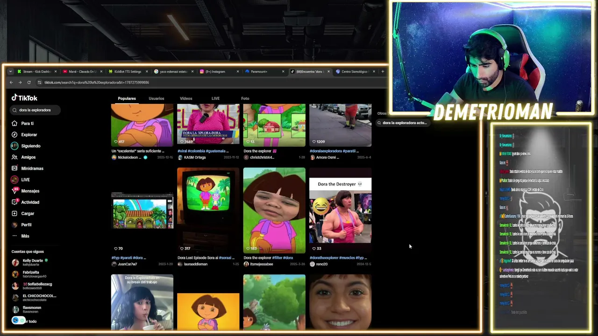
Task: Open the Dora on TV Lost Episode video
Action: [x=208, y=210]
